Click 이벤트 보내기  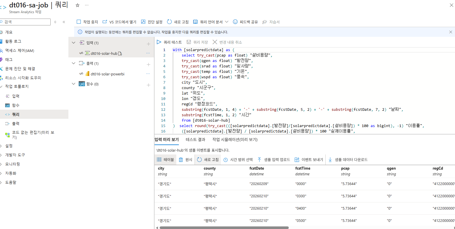[309, 160]
